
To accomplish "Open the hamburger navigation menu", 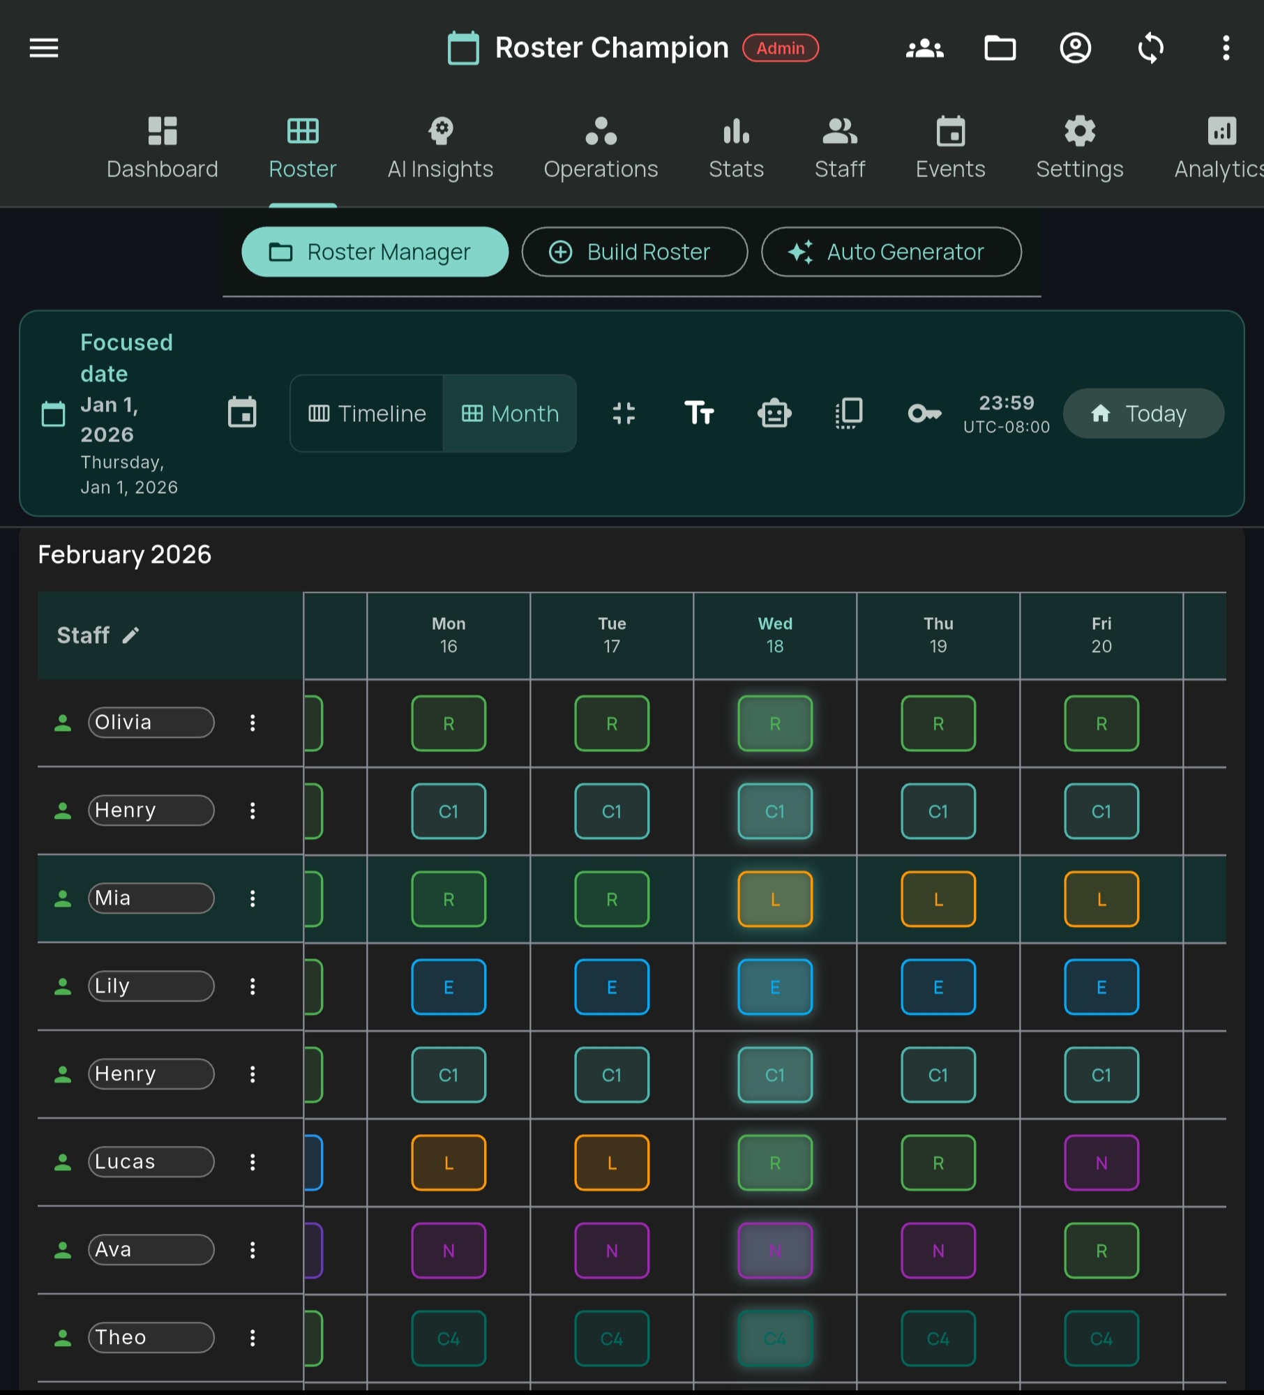I will (x=43, y=48).
